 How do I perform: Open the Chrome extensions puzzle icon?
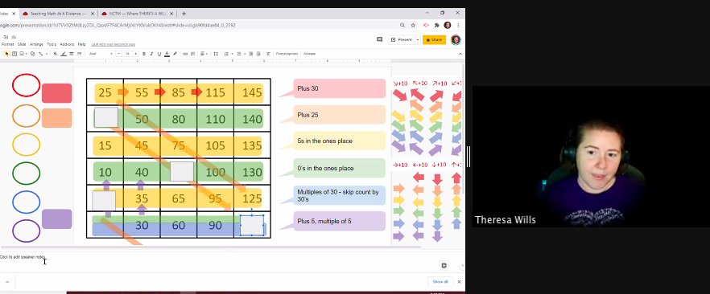tap(436, 25)
